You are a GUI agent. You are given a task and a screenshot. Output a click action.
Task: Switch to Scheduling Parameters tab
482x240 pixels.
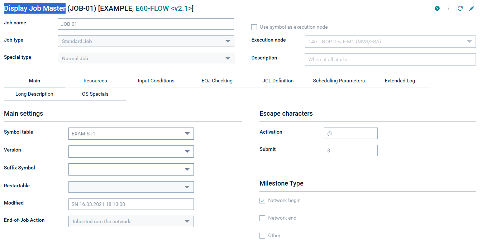339,81
